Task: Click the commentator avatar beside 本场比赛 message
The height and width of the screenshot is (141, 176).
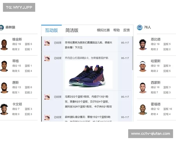Action: (47, 43)
